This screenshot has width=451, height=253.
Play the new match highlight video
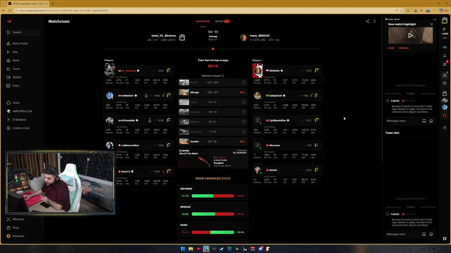[x=410, y=35]
